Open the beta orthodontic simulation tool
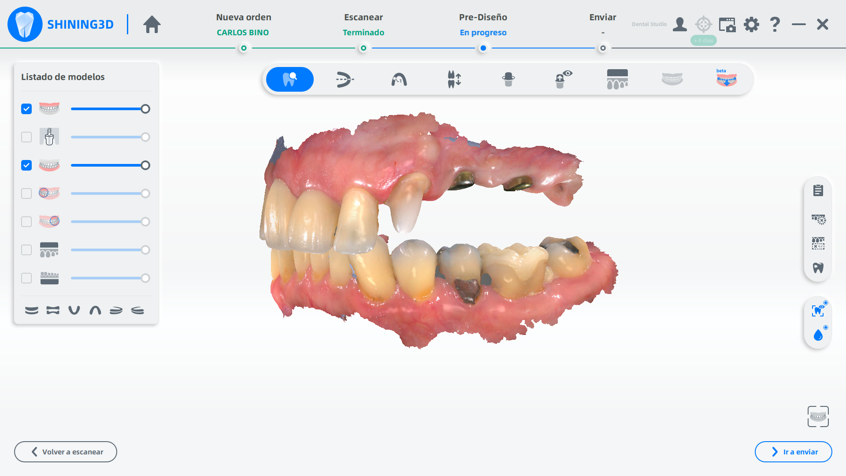Screen dimensions: 846x476 coord(726,79)
